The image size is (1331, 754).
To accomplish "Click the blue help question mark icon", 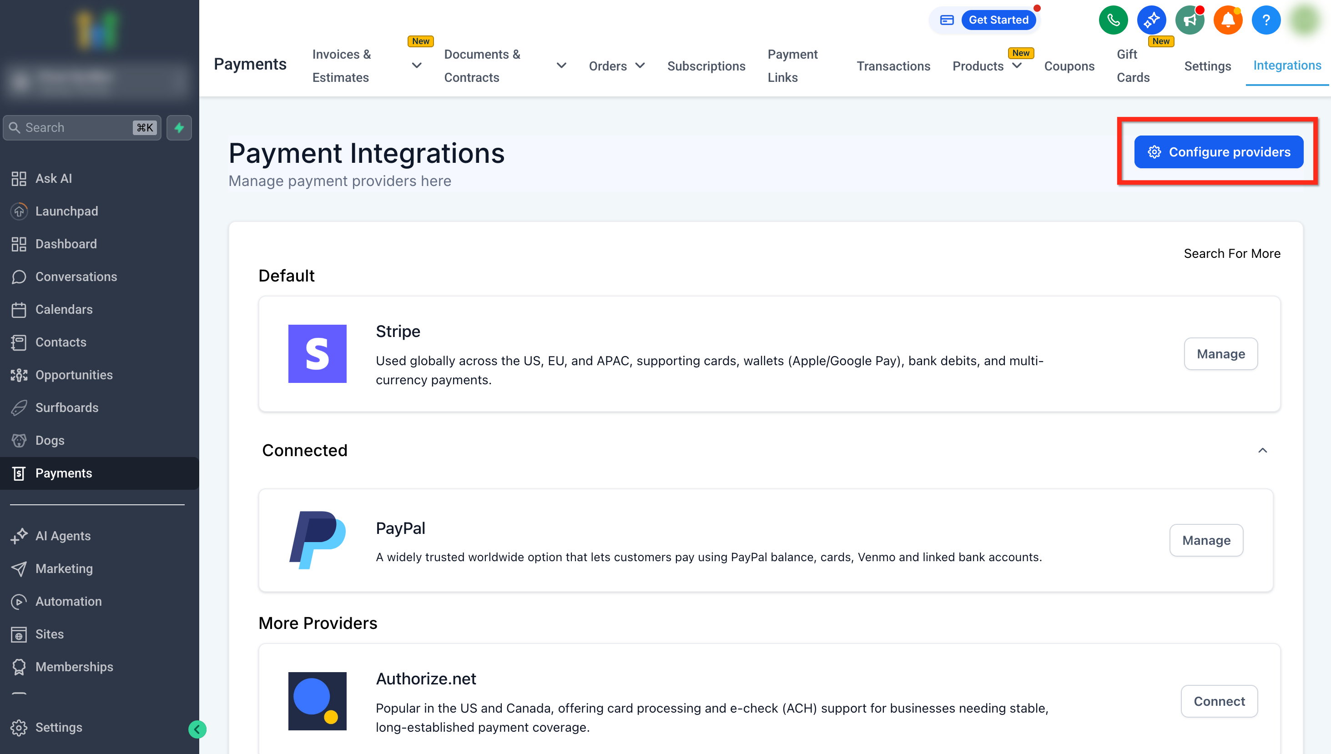I will pyautogui.click(x=1266, y=20).
